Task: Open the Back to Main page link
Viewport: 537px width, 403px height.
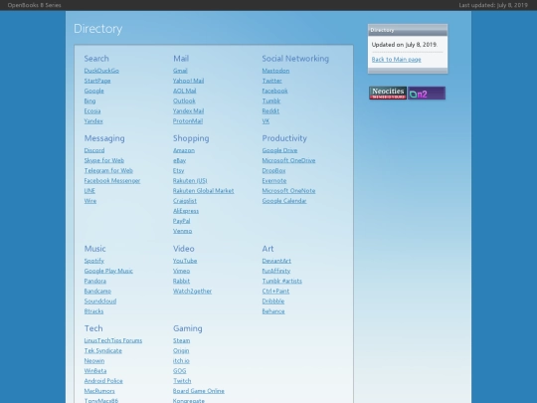Action: (x=396, y=60)
